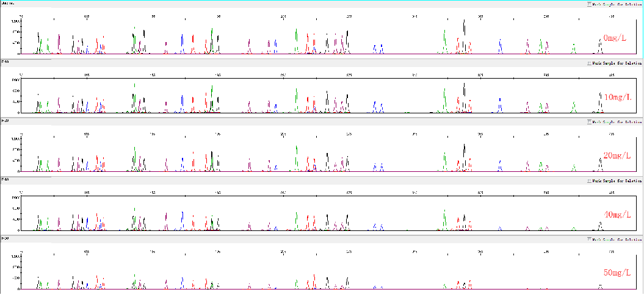Viewport: 644px width, 295px height.
Task: Click the tallest black peak in 10mg/L electropherogram
Action: click(464, 98)
